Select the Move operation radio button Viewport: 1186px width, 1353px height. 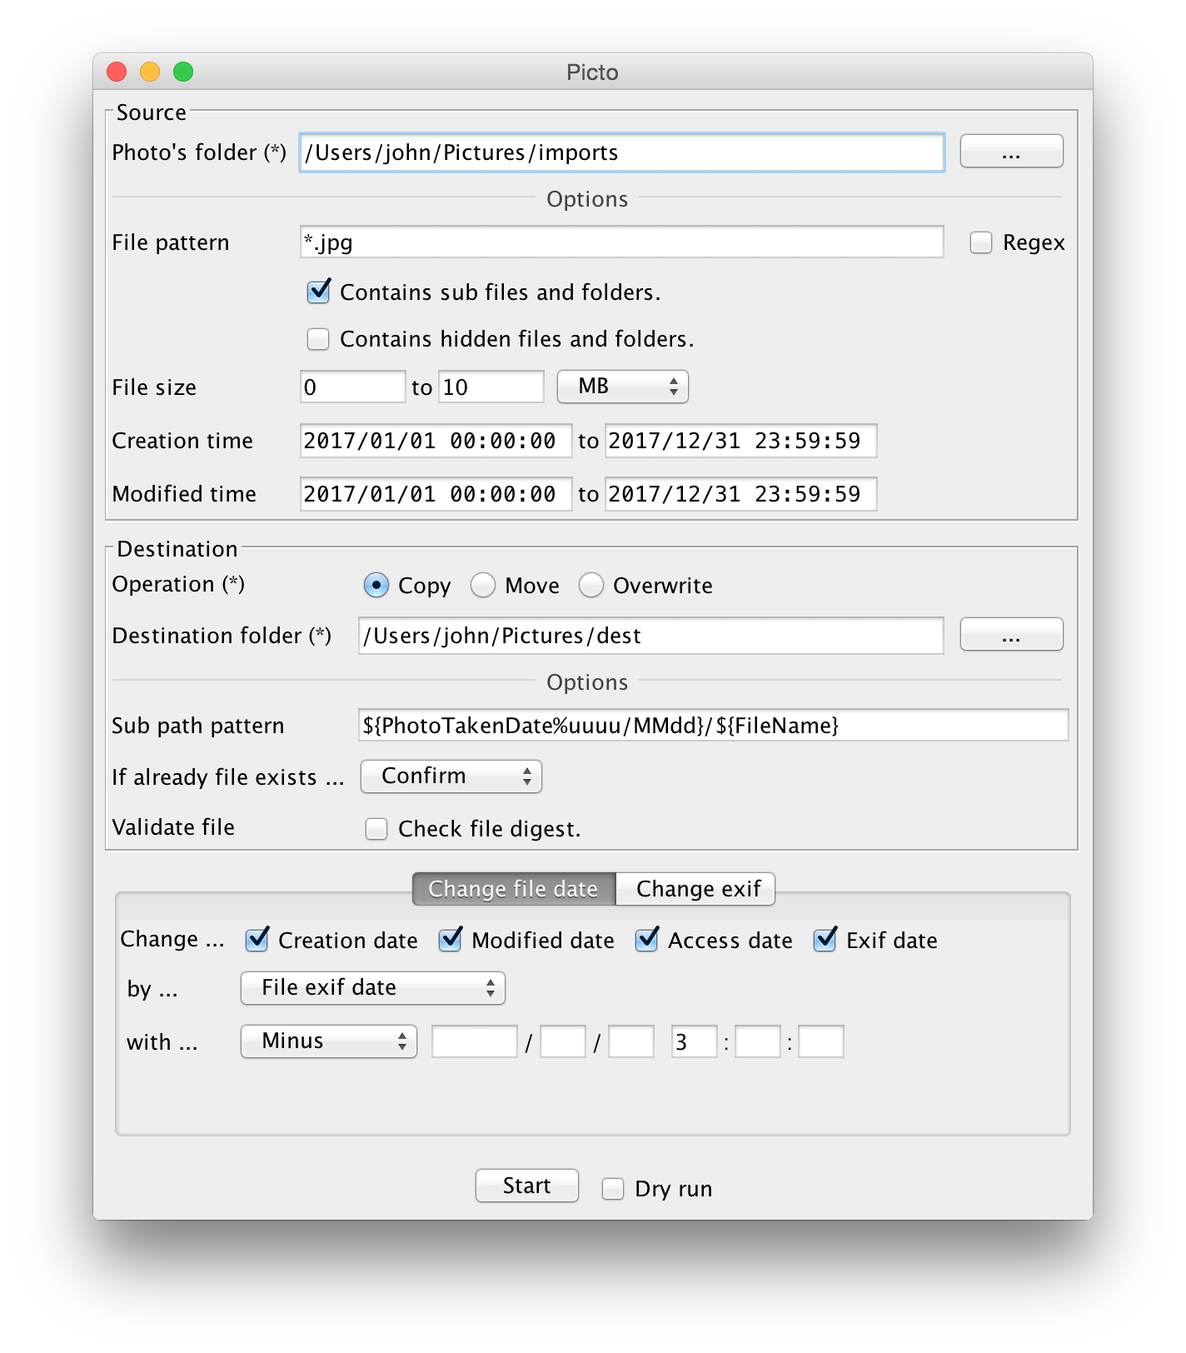[483, 586]
